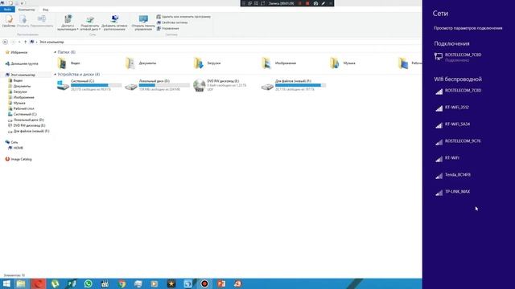Screen dimensions: 515x289
Task: Click Удалить или изменить программу
Action: coord(183,16)
